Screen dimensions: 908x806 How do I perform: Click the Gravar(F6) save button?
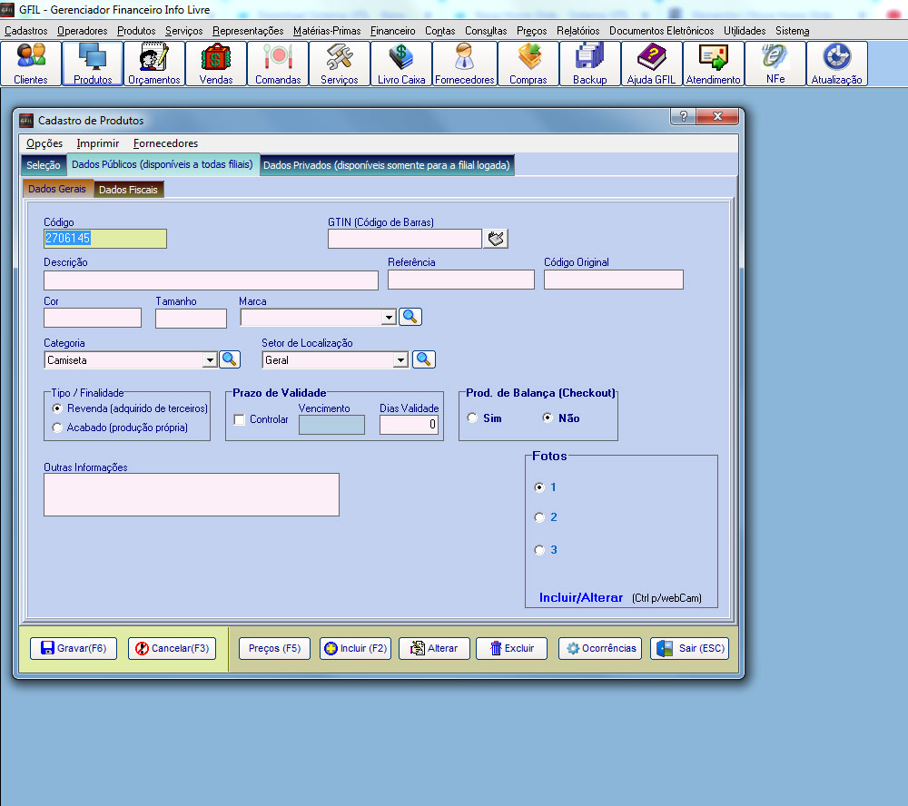pyautogui.click(x=74, y=648)
